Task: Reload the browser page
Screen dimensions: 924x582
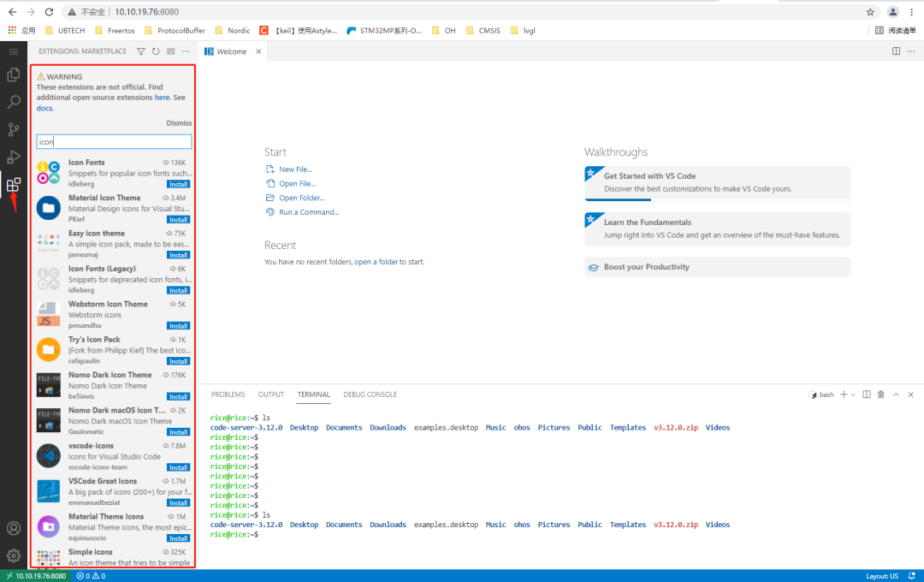Action: tap(49, 12)
